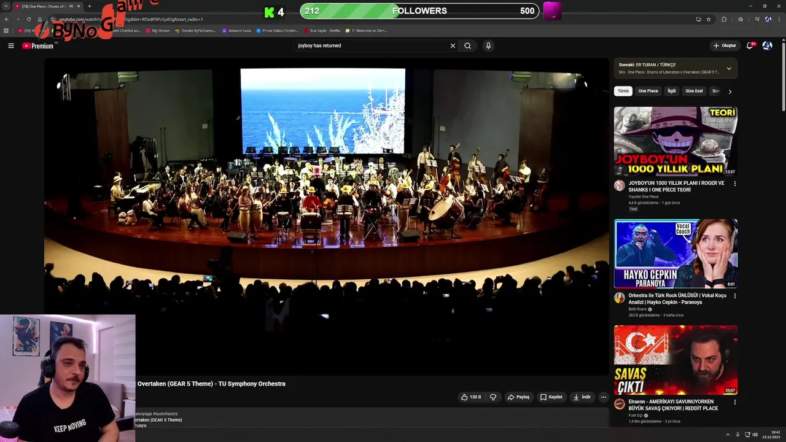Select the İlgili filter chip
This screenshot has height=442, width=786.
(x=672, y=91)
